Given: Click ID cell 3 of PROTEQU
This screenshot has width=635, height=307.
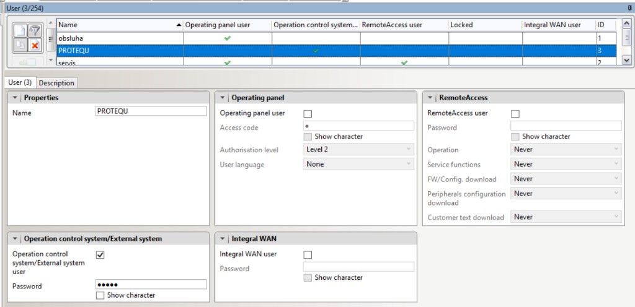Looking at the screenshot, I should [x=606, y=51].
